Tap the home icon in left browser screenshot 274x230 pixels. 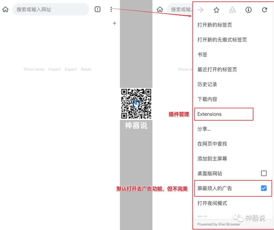[5, 9]
